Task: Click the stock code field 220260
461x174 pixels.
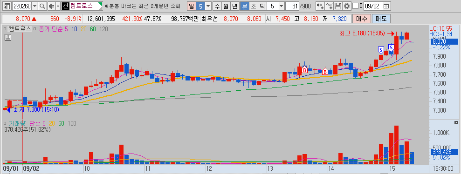Action: coord(22,6)
